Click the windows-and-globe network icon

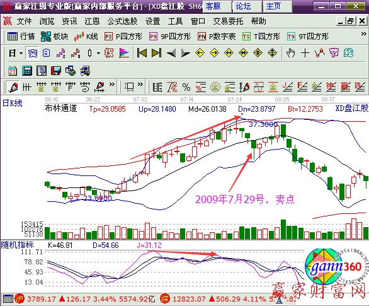point(71,71)
